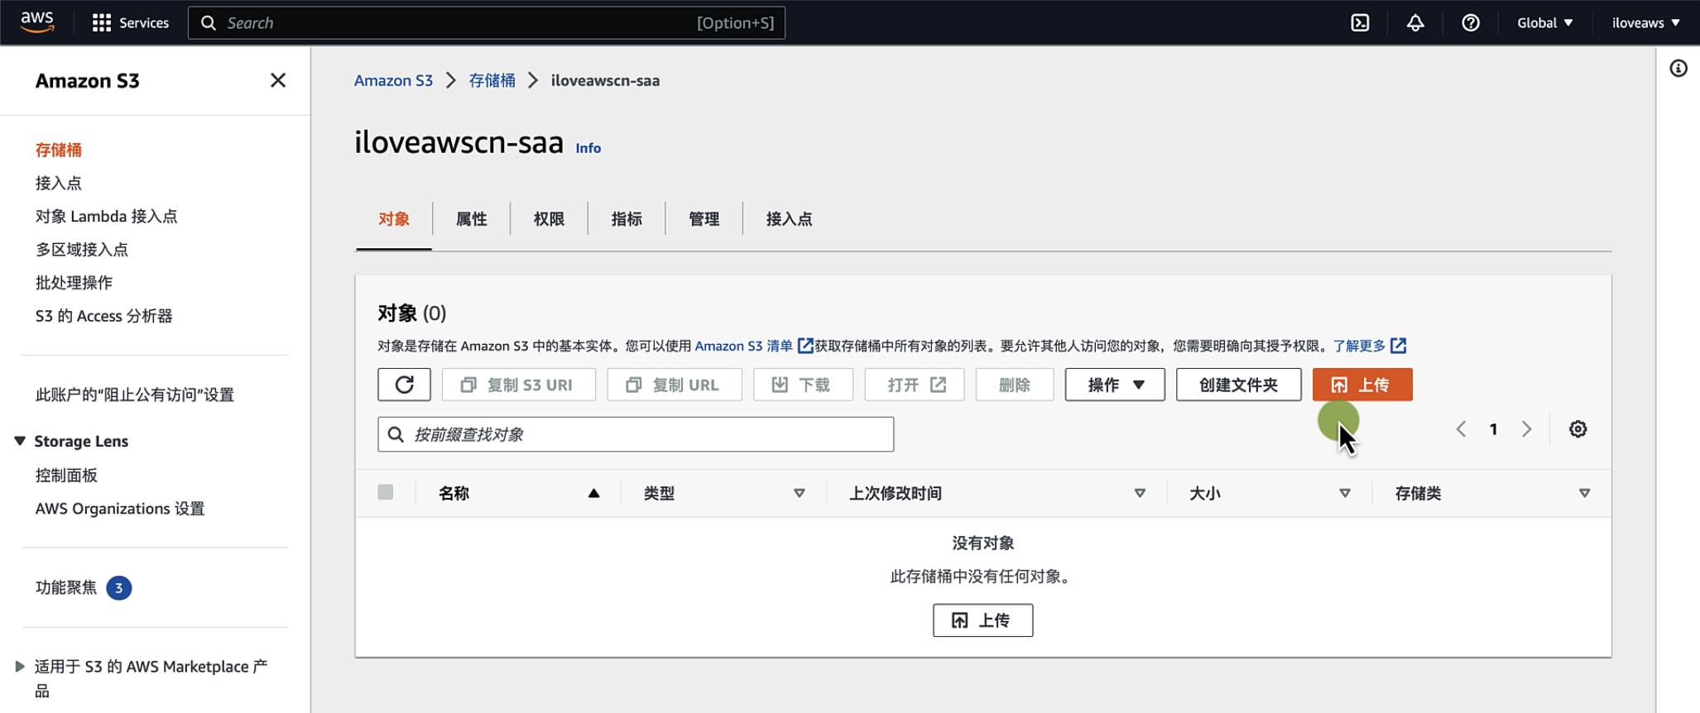Viewport: 1700px width, 713px height.
Task: Click the 删除 delete button
Action: click(1015, 385)
